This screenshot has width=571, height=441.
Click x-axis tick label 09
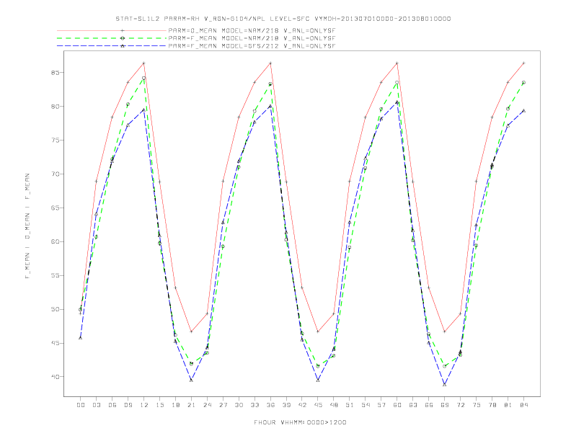pyautogui.click(x=128, y=405)
